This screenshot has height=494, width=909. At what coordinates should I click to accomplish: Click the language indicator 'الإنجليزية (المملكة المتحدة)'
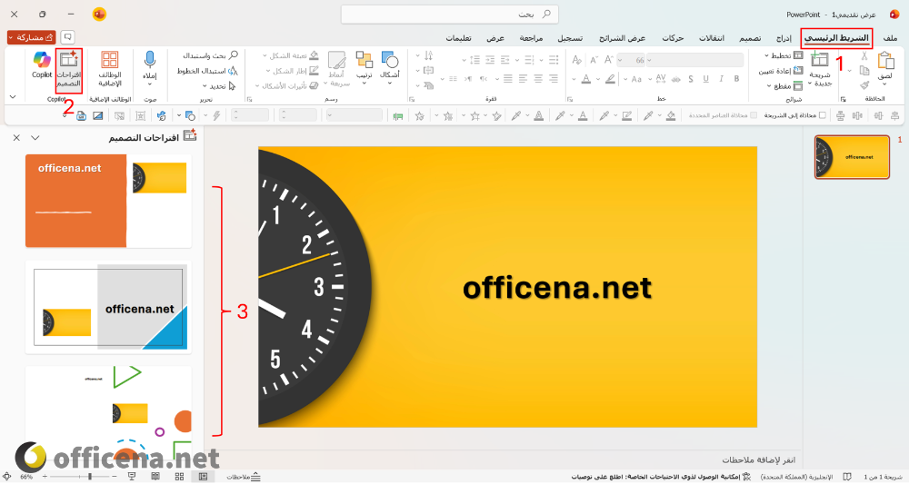796,477
